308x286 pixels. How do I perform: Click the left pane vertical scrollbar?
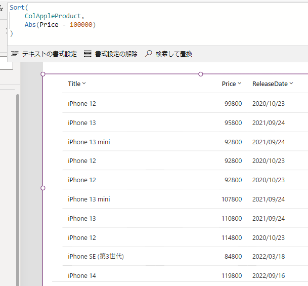(x=18, y=190)
